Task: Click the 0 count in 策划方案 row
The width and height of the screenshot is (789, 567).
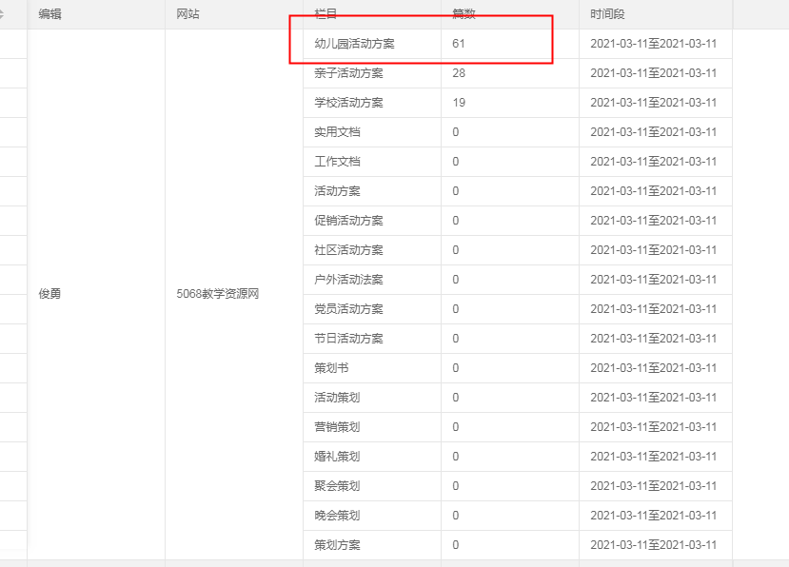Action: [455, 545]
